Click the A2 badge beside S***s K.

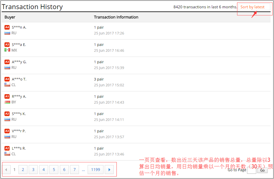click(7, 113)
